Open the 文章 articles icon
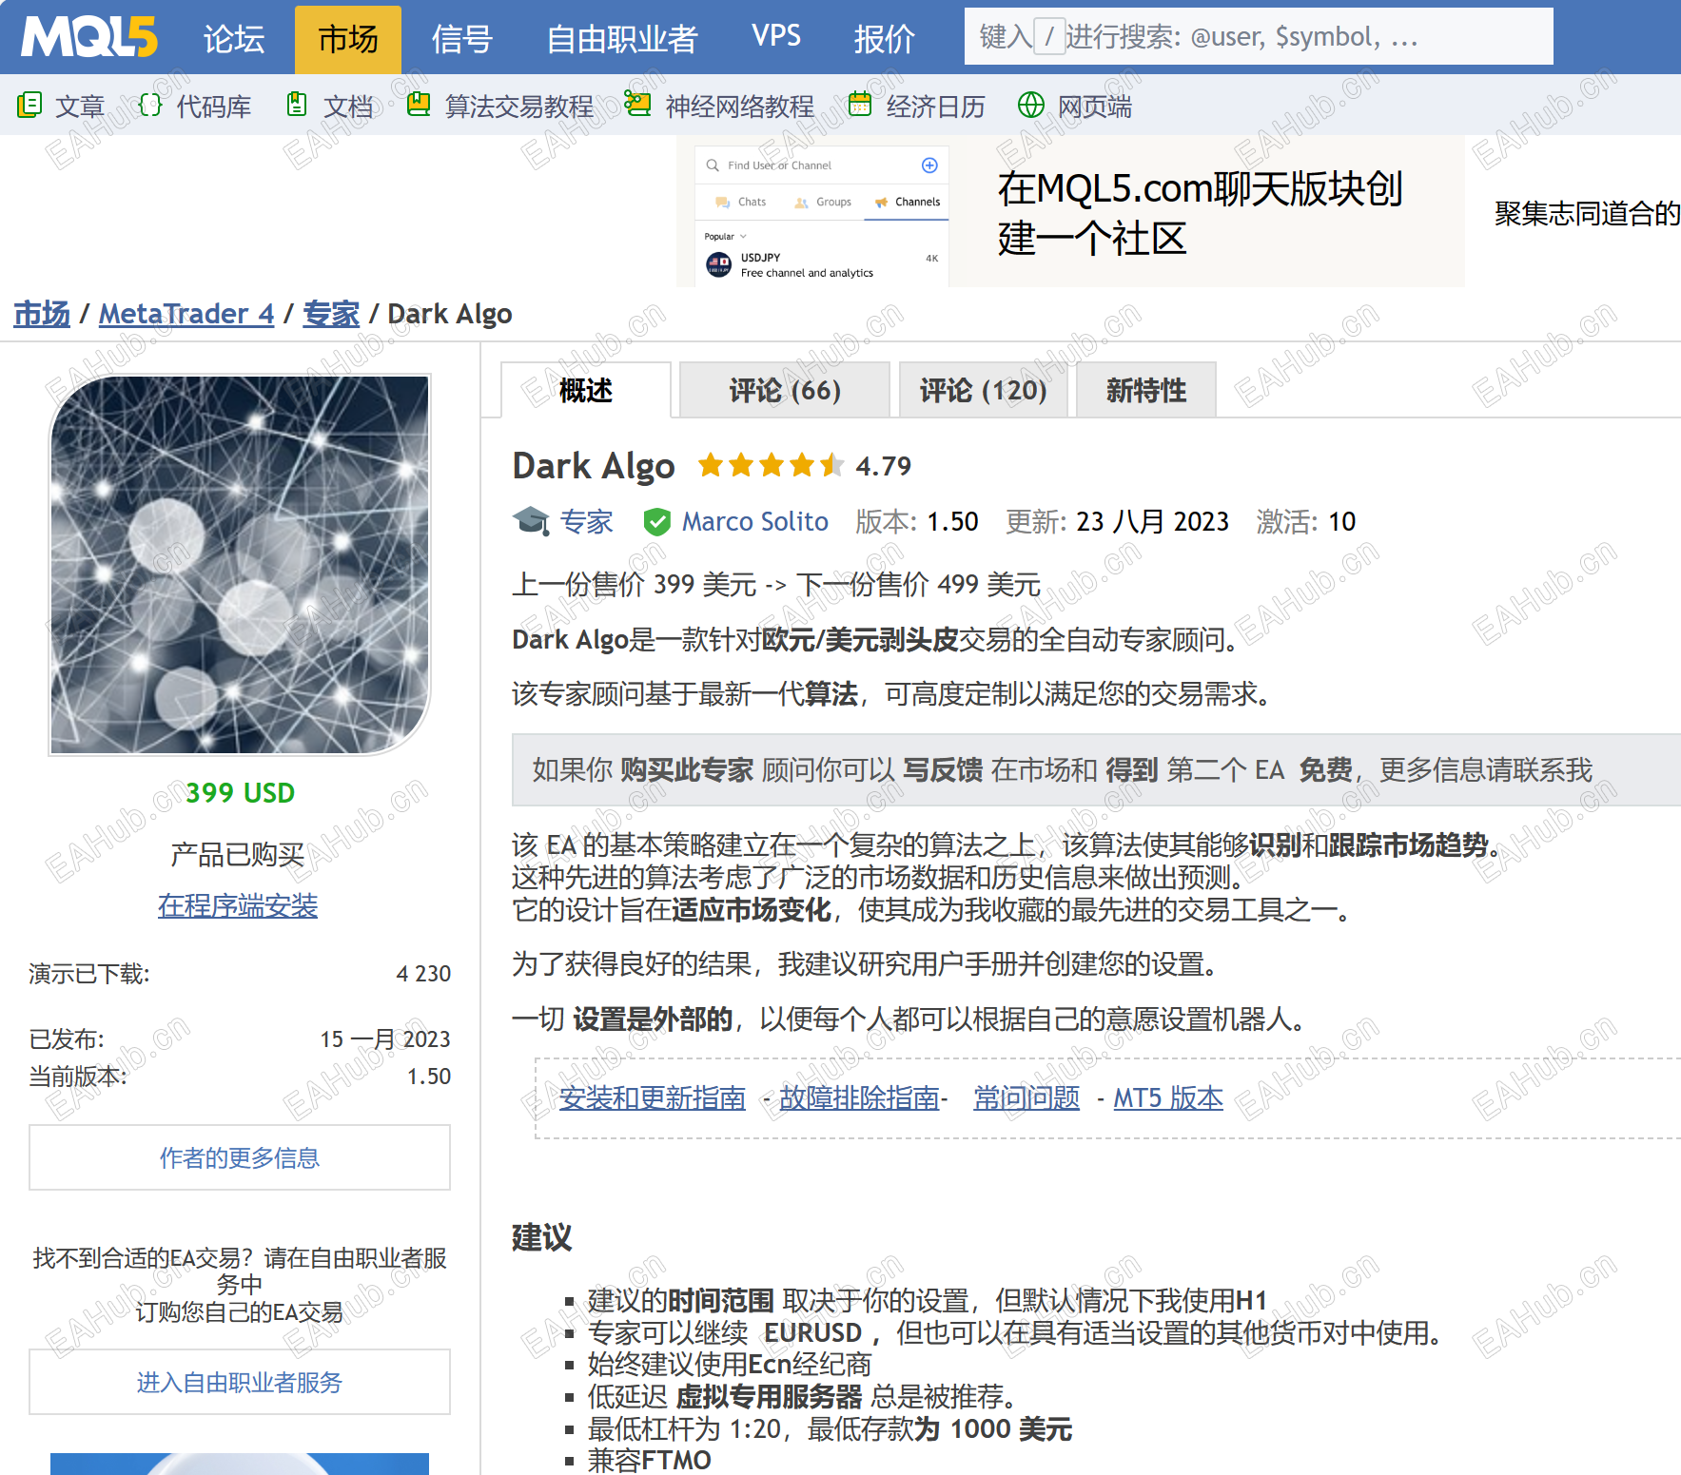The width and height of the screenshot is (1681, 1475). tap(29, 105)
